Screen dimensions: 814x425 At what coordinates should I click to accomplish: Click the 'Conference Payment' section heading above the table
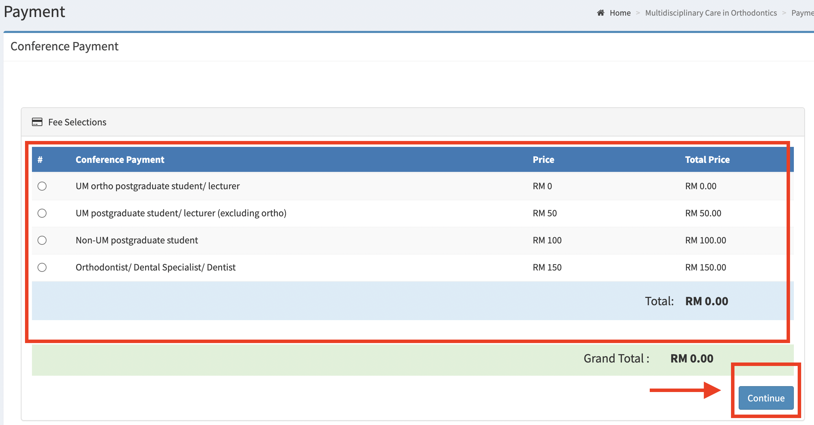[x=65, y=47]
